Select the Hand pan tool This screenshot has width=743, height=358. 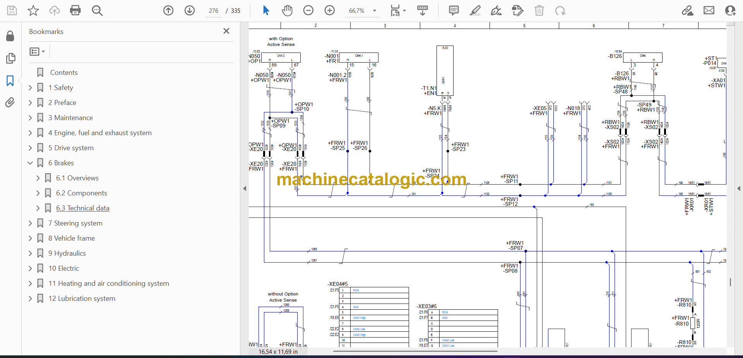tap(287, 10)
